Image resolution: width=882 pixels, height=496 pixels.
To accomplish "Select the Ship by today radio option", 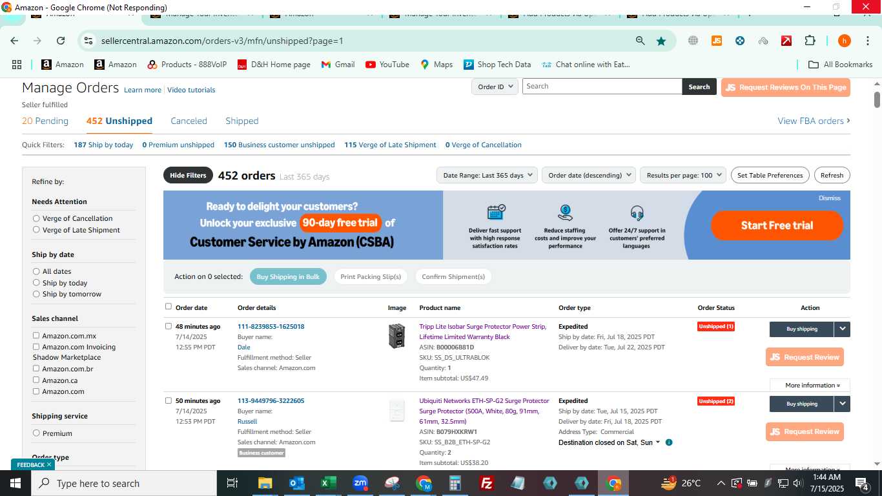I will coord(36,282).
